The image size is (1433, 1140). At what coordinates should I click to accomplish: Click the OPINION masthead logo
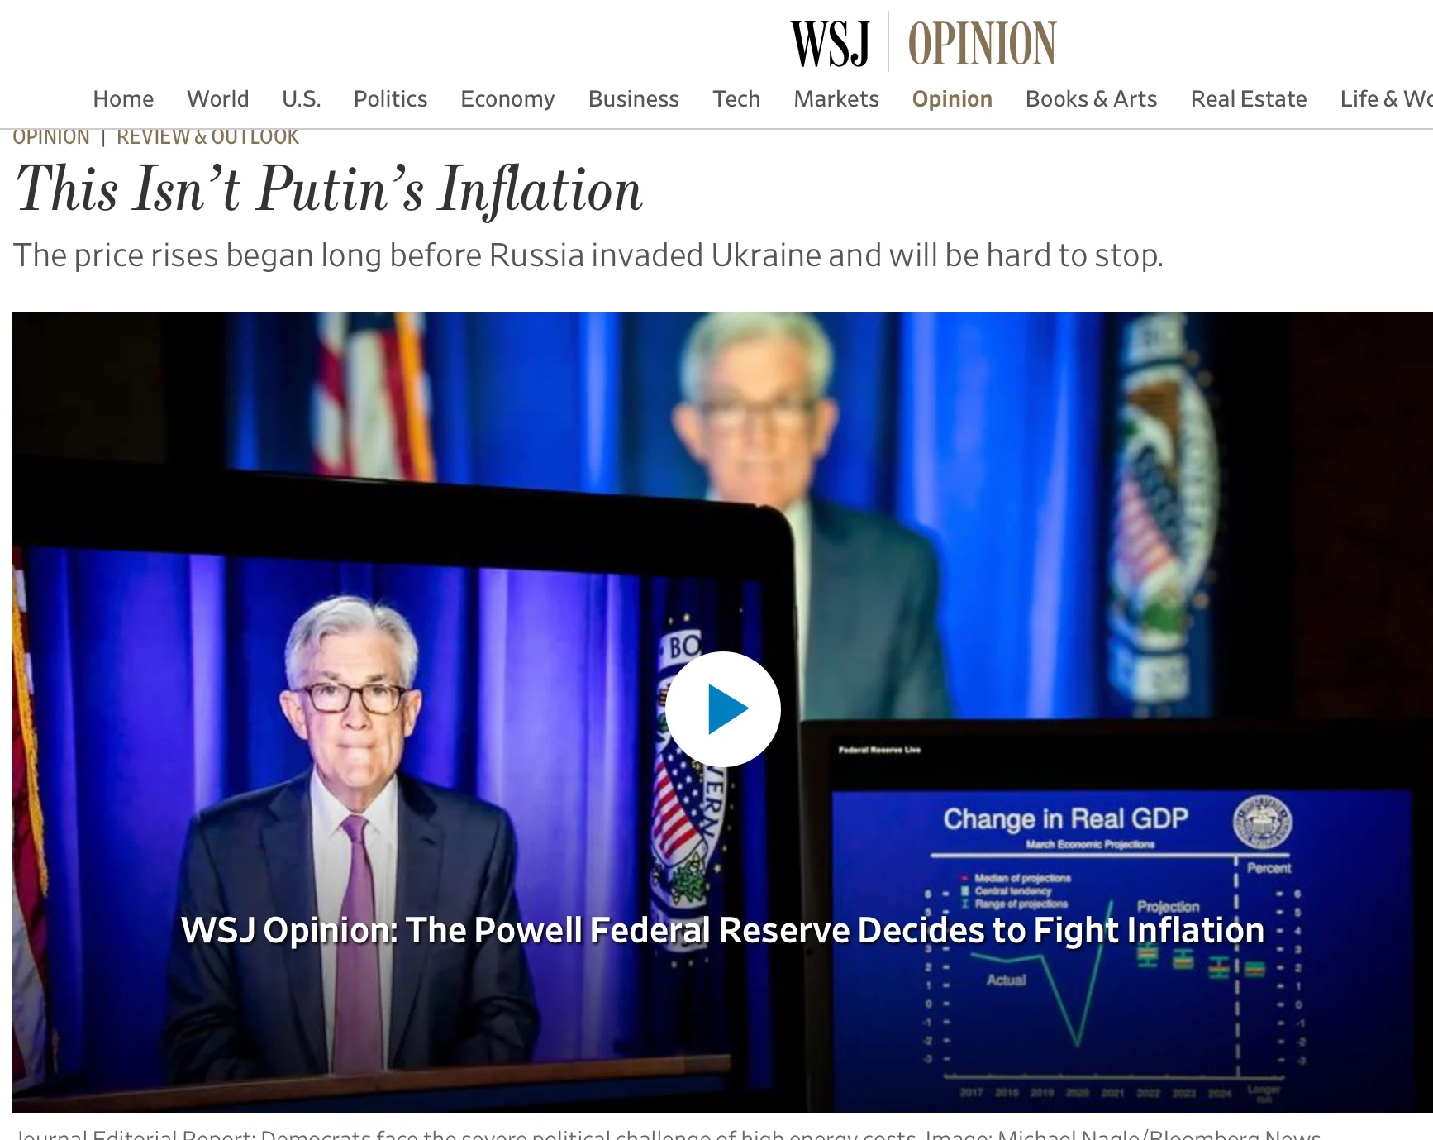point(982,43)
